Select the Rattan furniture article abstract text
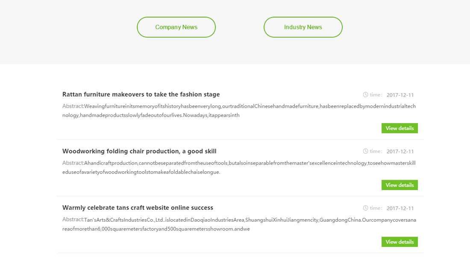This screenshot has width=470, height=264. point(239,111)
